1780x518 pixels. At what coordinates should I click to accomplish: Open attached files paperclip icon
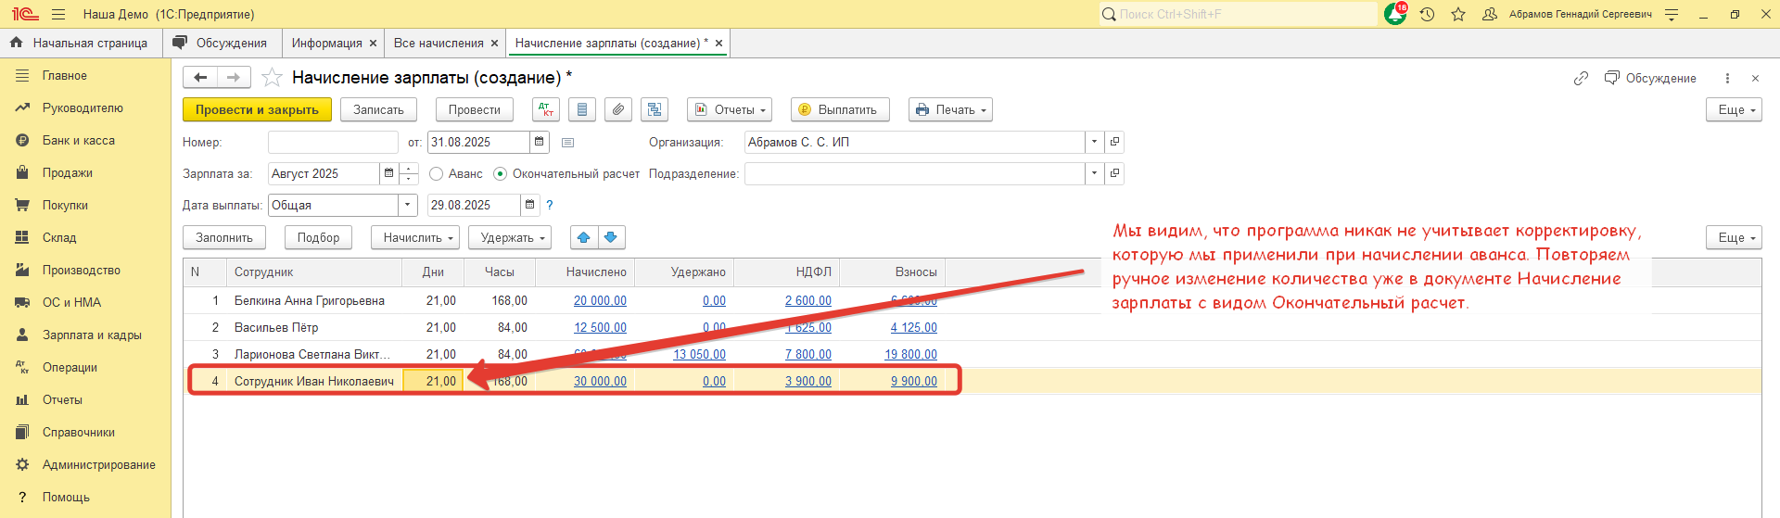click(x=618, y=109)
